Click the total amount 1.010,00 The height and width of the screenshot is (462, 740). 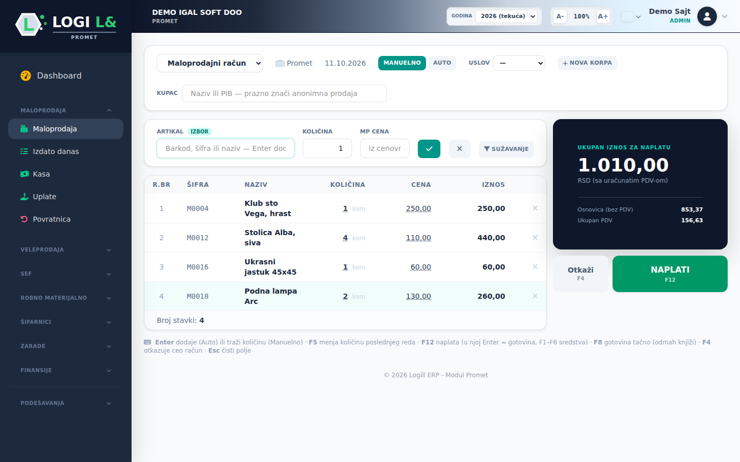click(x=623, y=165)
